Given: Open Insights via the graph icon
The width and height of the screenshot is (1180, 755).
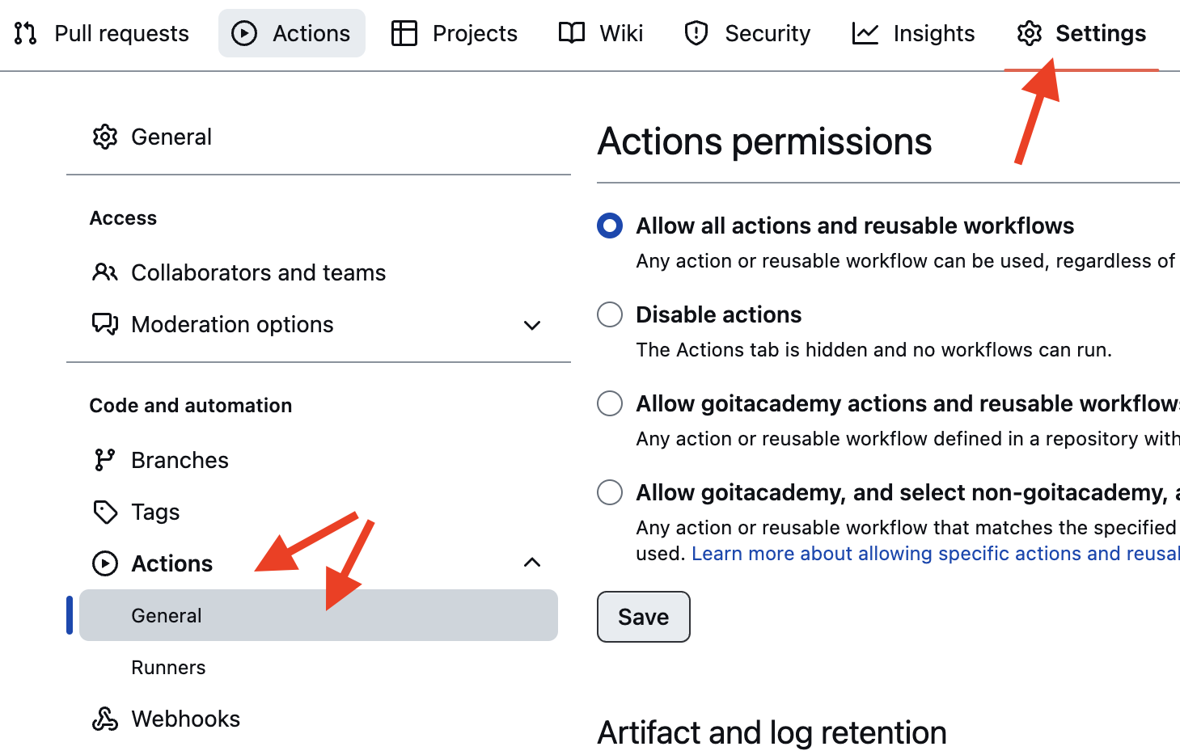Looking at the screenshot, I should (864, 33).
